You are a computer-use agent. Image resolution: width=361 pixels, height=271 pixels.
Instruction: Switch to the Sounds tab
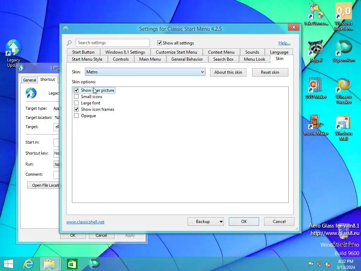coord(252,52)
